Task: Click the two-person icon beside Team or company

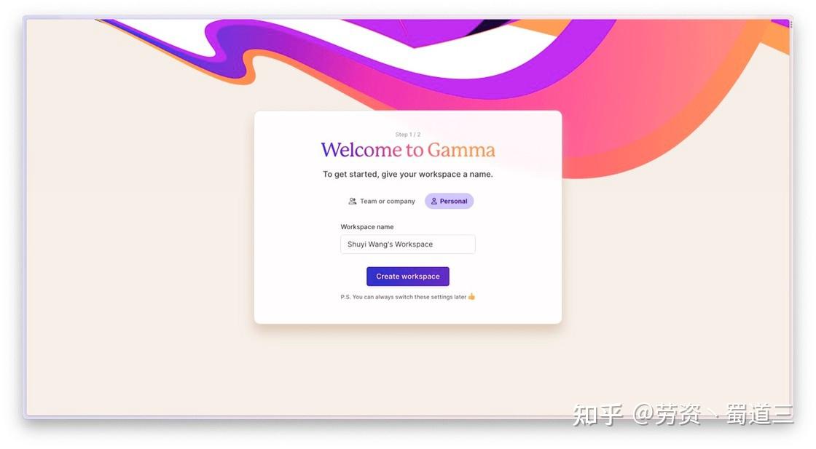Action: 353,201
